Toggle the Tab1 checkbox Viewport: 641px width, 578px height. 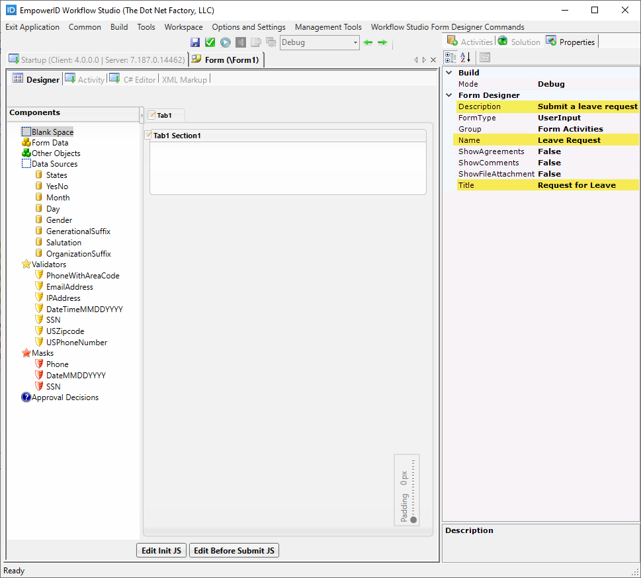point(151,114)
